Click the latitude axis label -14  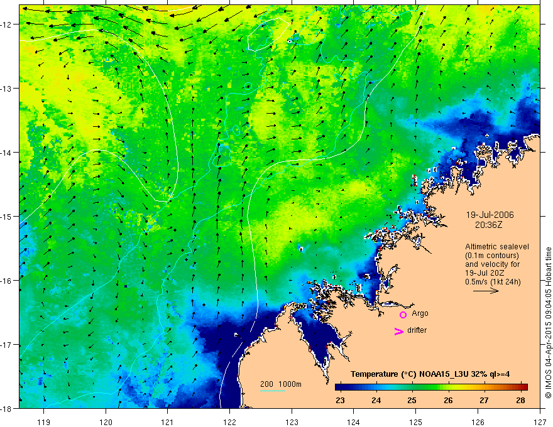[7, 153]
